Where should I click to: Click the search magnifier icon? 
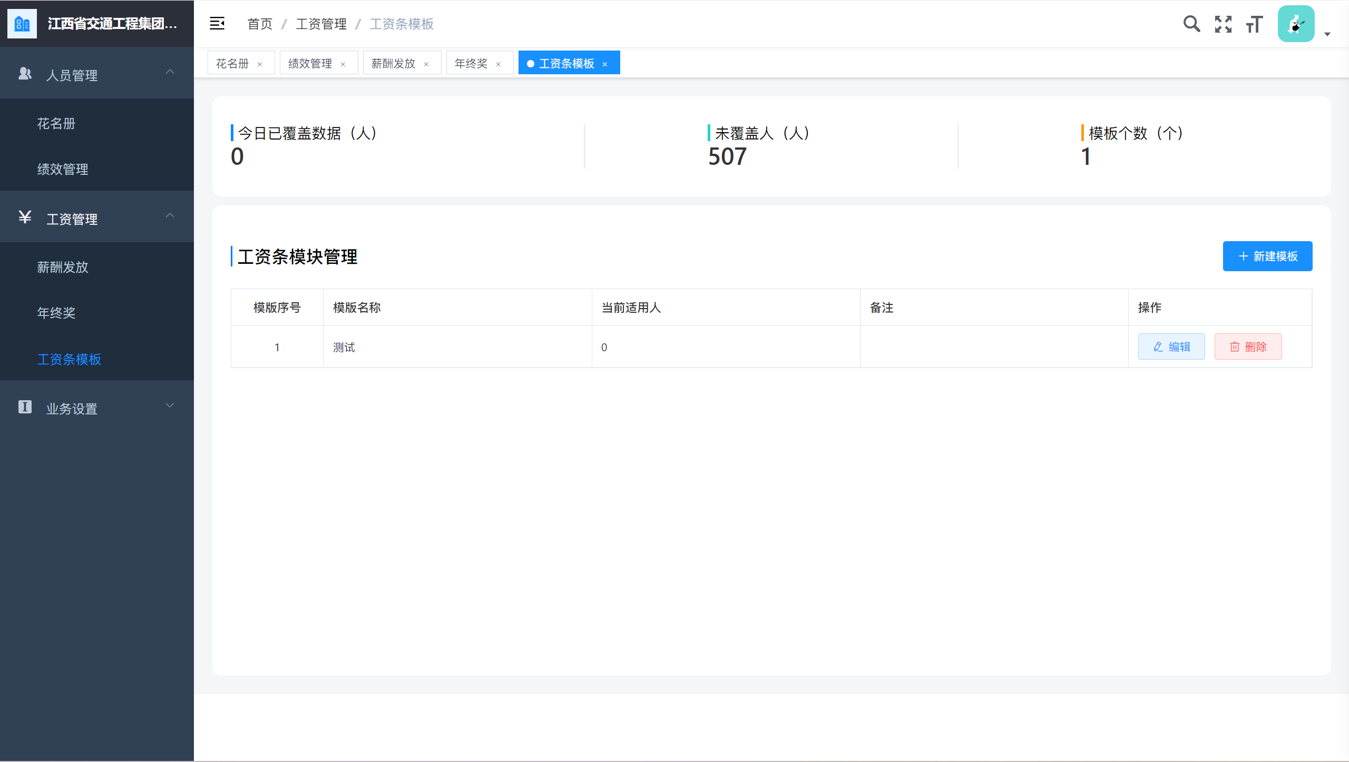[1191, 24]
